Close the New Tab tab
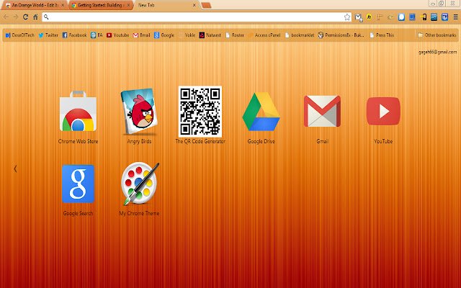Viewport: 461px width, 288px height. click(x=194, y=5)
